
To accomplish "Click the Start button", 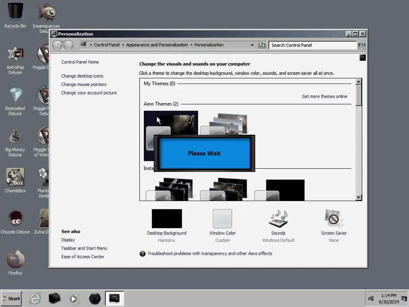I will click(x=11, y=298).
